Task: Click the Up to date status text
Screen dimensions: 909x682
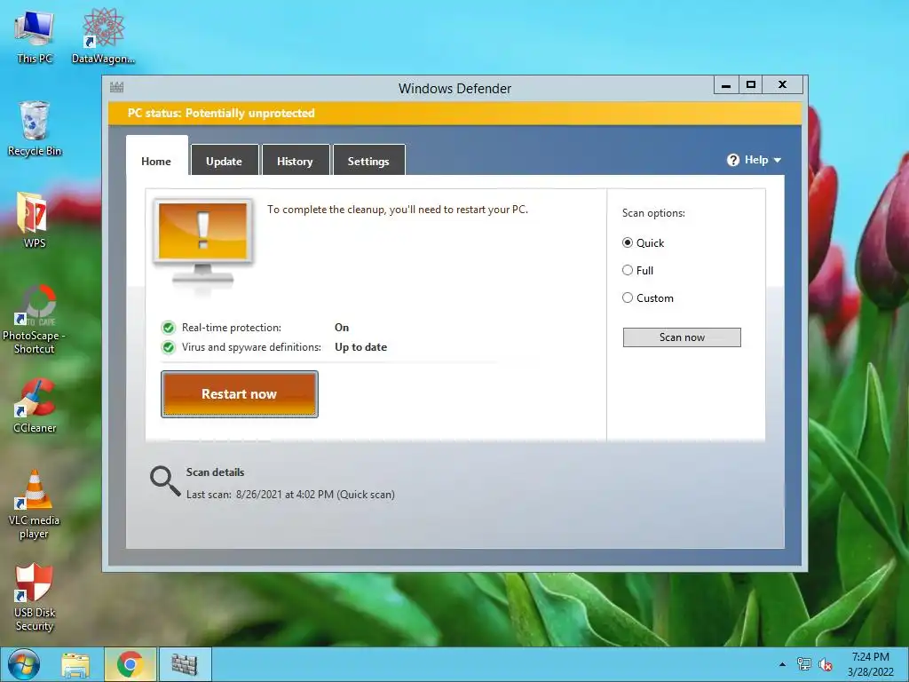Action: (360, 347)
